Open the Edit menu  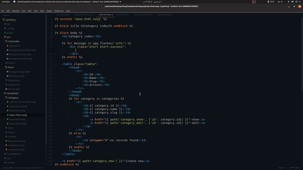pos(8,11)
